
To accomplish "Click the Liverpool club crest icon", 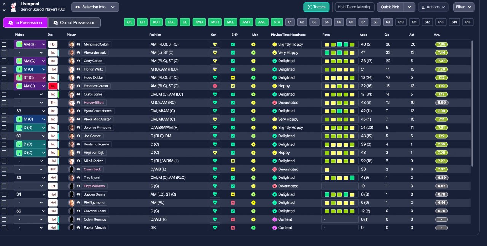I will (14, 6).
